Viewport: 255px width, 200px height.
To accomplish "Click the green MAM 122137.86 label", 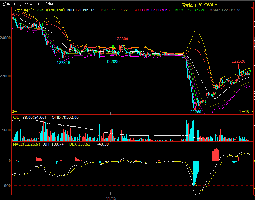I will pos(190,10).
